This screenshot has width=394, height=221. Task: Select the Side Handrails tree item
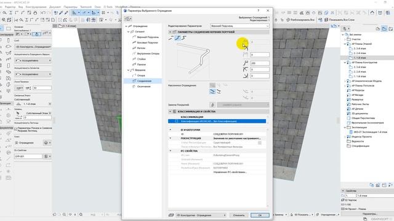click(x=147, y=42)
